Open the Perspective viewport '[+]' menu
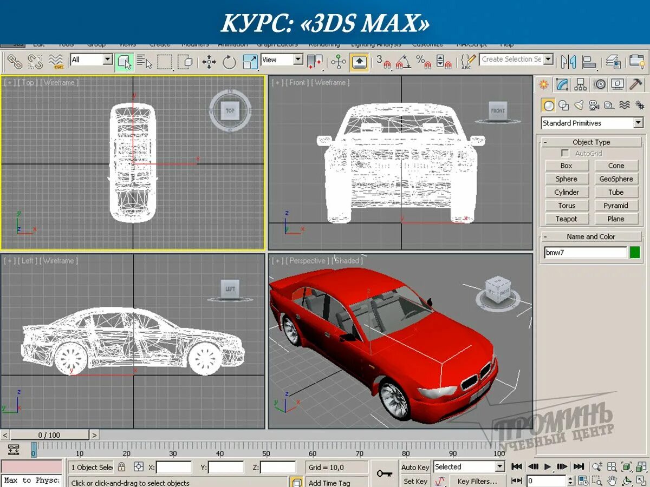Screen dimensions: 650x487 tap(277, 261)
